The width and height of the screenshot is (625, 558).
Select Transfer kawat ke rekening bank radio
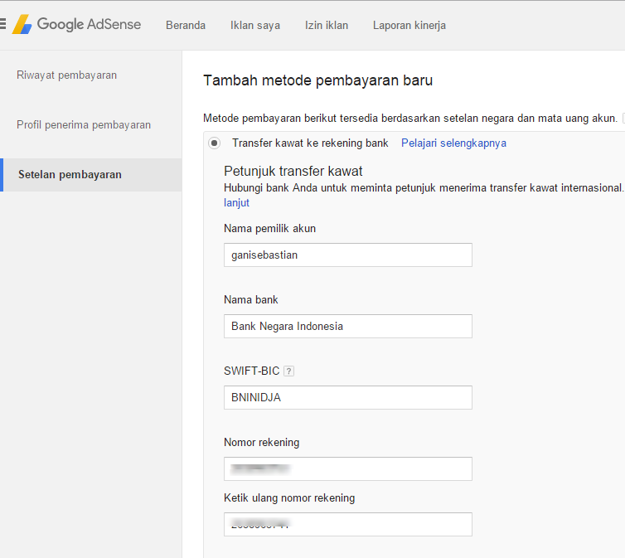tap(215, 143)
